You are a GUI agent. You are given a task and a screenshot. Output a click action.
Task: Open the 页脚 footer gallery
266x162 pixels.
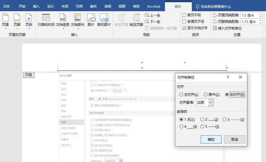(17, 21)
